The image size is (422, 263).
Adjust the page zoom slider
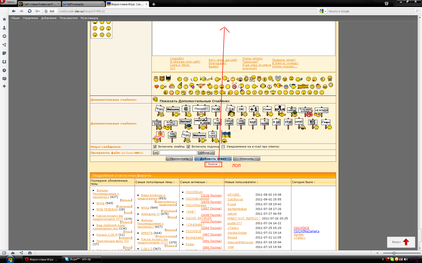[x=394, y=253]
